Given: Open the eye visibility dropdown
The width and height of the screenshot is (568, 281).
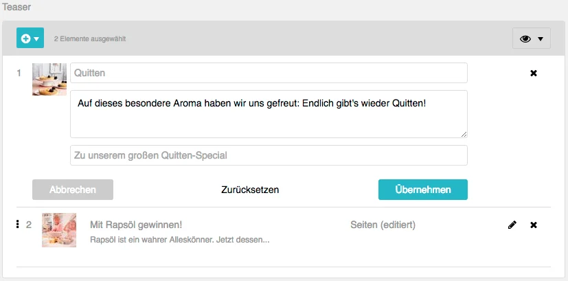Looking at the screenshot, I should [531, 38].
